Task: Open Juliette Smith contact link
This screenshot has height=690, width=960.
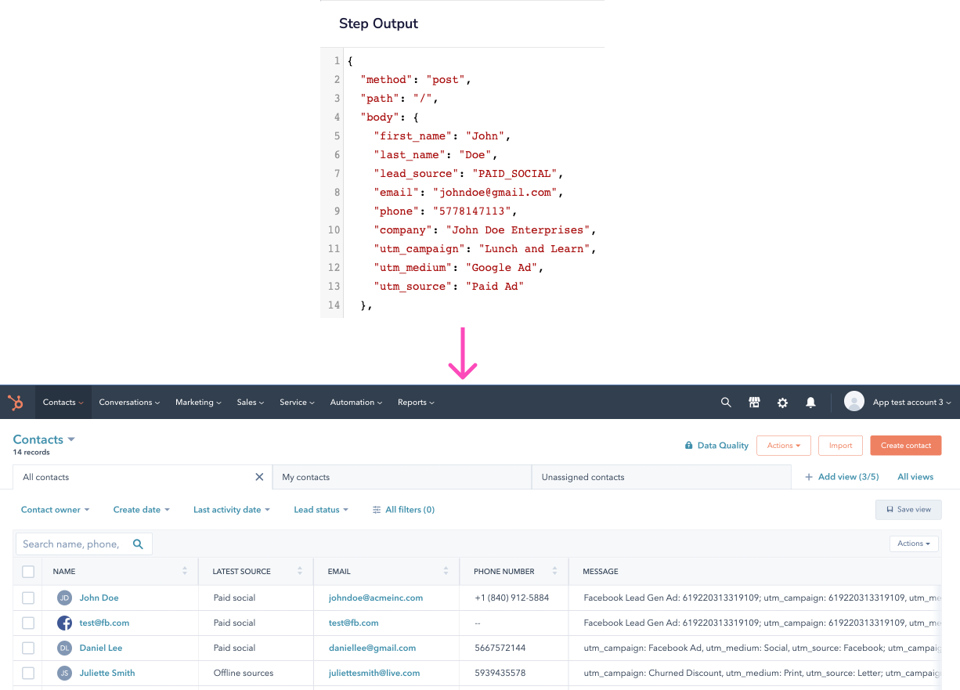Action: tap(107, 674)
